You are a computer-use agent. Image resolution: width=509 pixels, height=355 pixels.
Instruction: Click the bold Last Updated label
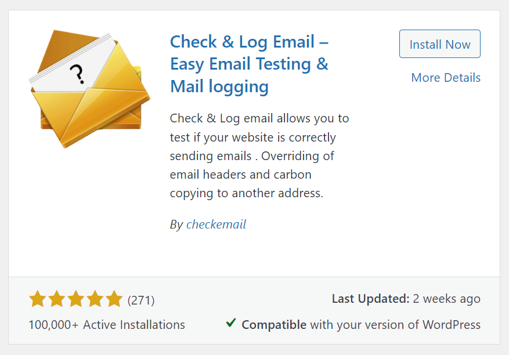[370, 299]
